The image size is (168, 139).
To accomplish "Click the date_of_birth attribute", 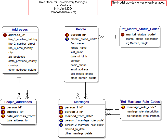I will [x=79, y=56].
